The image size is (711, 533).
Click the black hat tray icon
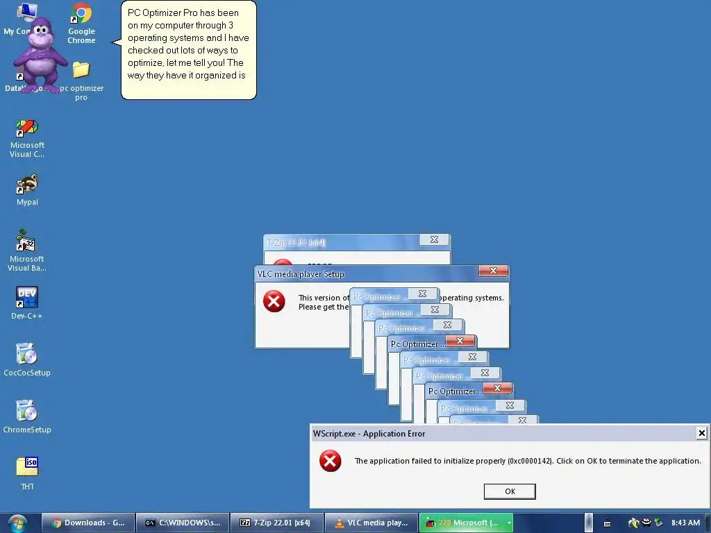[x=646, y=522]
